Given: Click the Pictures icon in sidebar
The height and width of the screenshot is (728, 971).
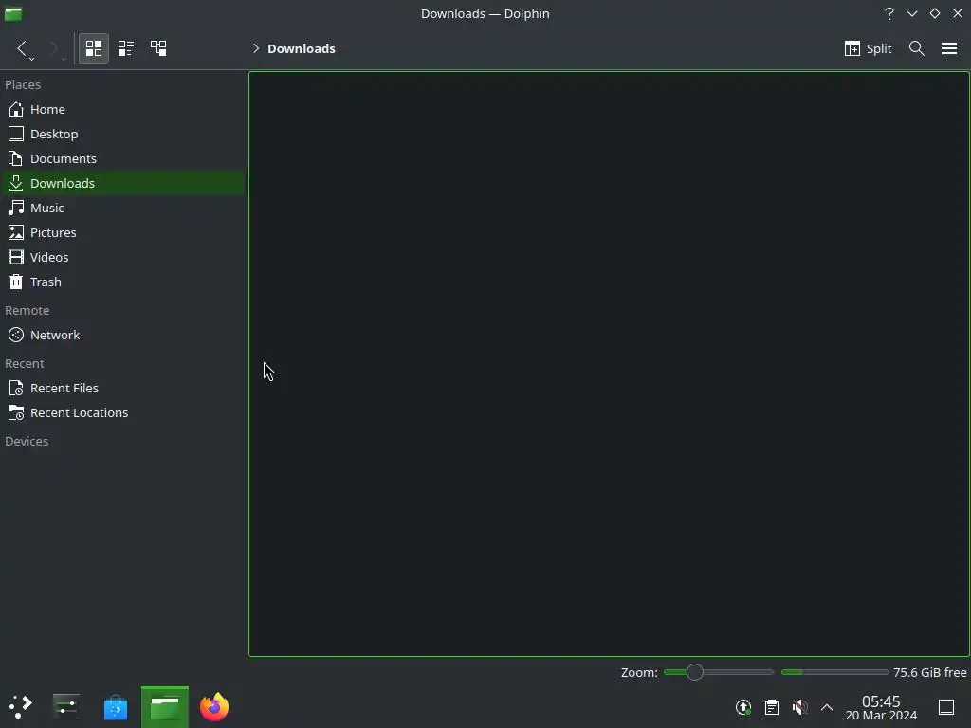Looking at the screenshot, I should (x=16, y=233).
